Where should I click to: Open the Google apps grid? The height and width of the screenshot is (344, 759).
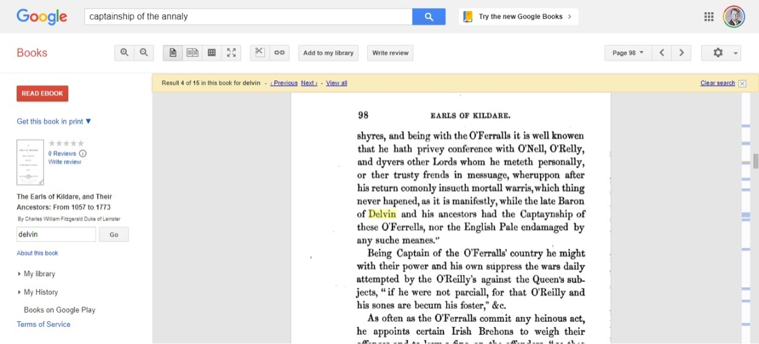point(709,17)
